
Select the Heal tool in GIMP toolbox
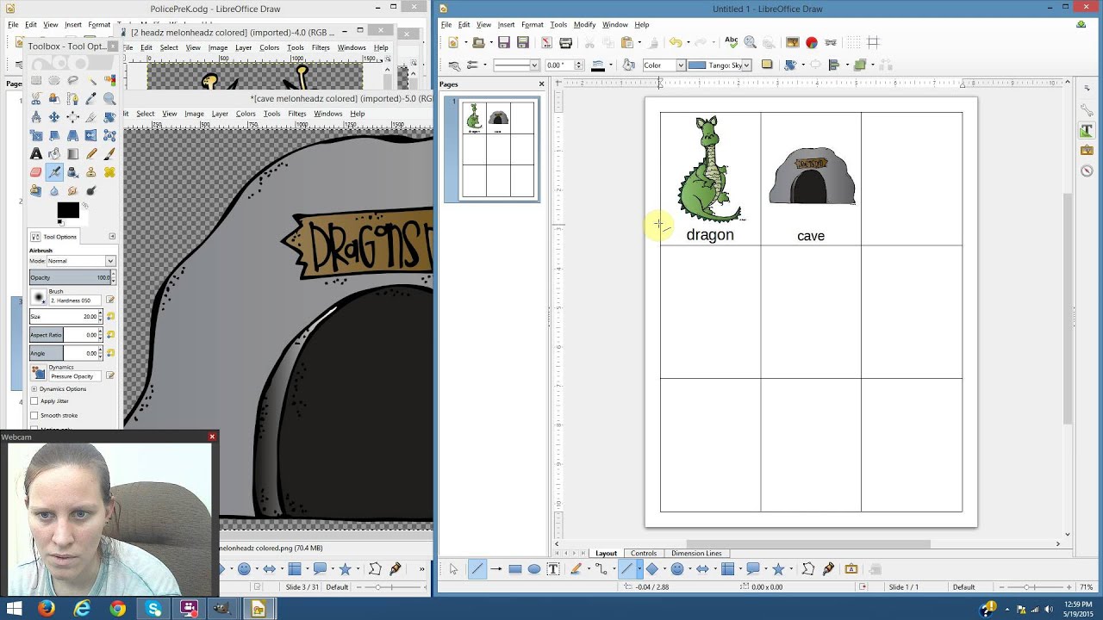pos(109,172)
